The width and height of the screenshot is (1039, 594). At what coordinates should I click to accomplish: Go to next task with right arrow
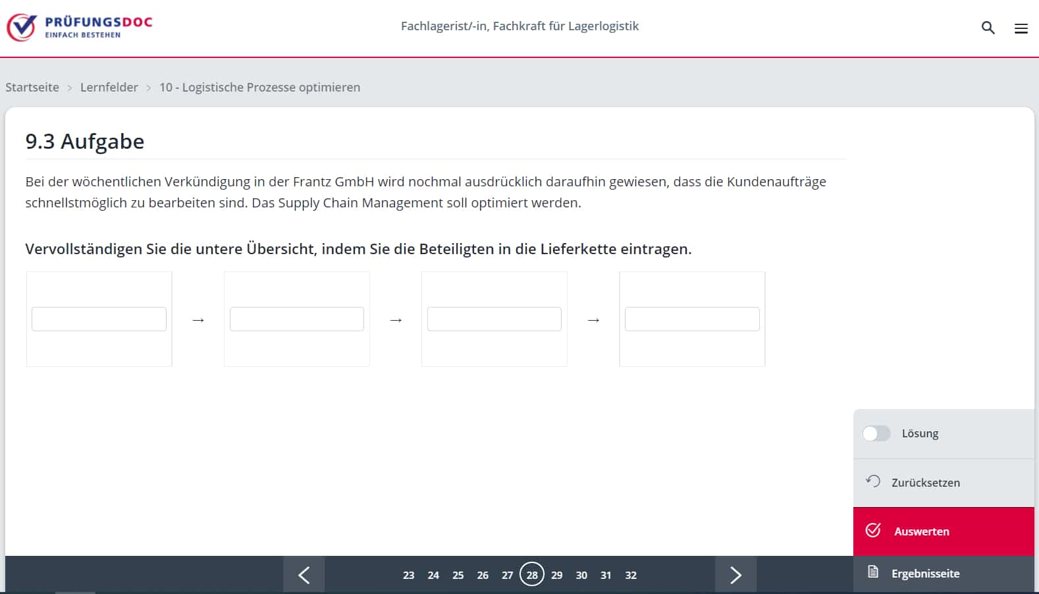click(x=735, y=575)
